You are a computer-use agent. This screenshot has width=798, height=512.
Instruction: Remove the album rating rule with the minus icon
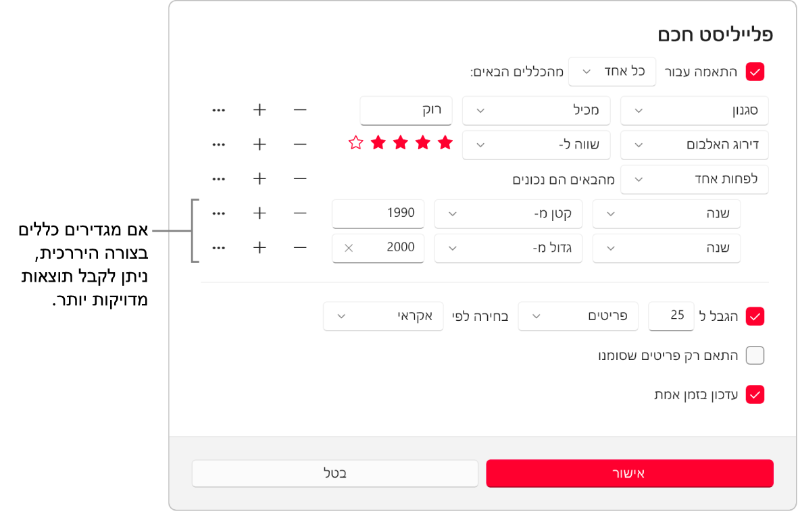click(x=299, y=144)
